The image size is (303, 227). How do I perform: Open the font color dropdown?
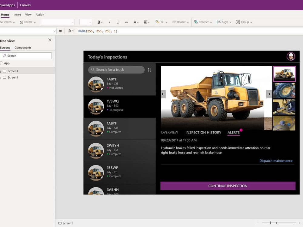click(136, 22)
